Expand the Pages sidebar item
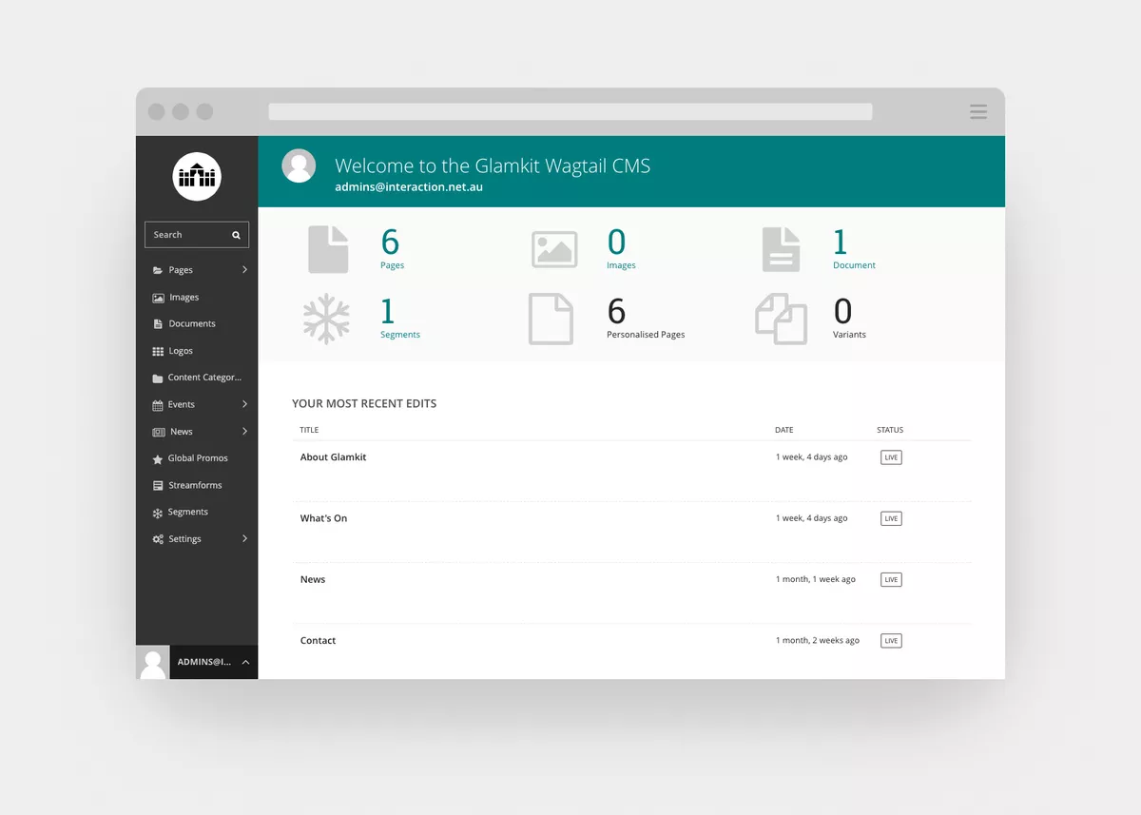Screen dimensions: 1141x815 [245, 269]
